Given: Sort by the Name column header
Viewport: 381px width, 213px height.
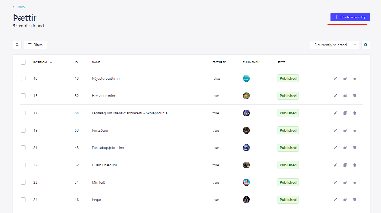Looking at the screenshot, I should coord(96,62).
